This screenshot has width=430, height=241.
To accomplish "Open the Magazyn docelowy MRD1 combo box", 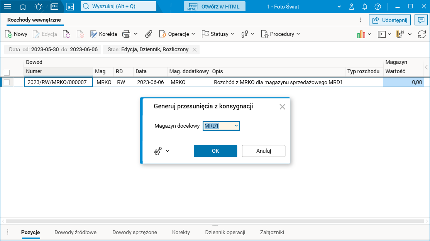I will pos(221,126).
